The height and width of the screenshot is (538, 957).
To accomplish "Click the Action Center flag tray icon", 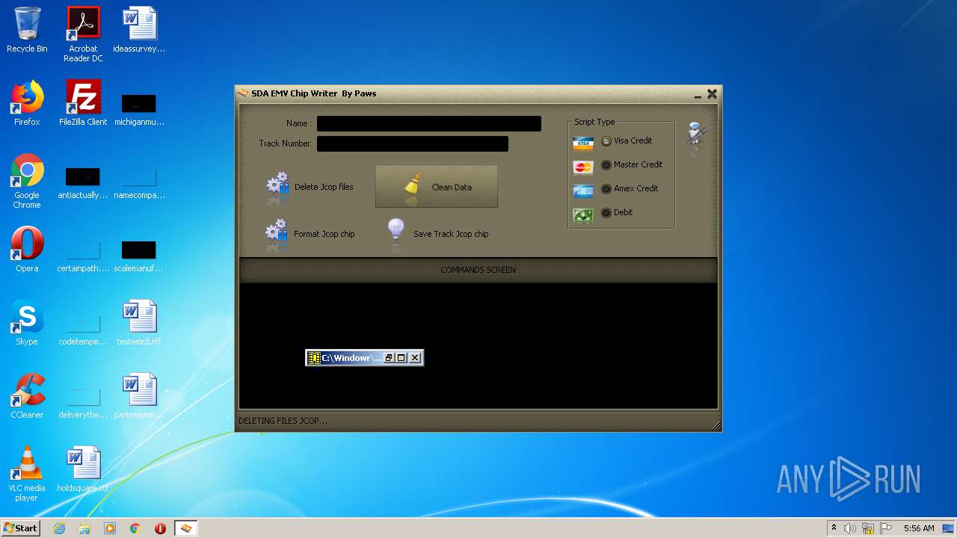I will (x=886, y=528).
